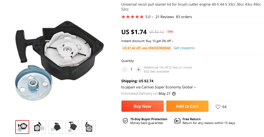Viewport: 264px width, 137px height.
Task: Select the fifth product thumbnail
Action: (89, 127)
